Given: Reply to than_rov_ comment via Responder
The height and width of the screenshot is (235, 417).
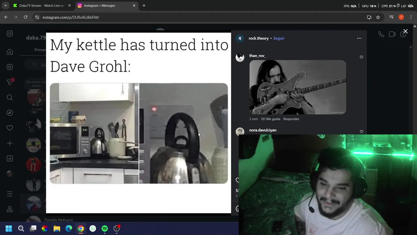Looking at the screenshot, I should [291, 119].
